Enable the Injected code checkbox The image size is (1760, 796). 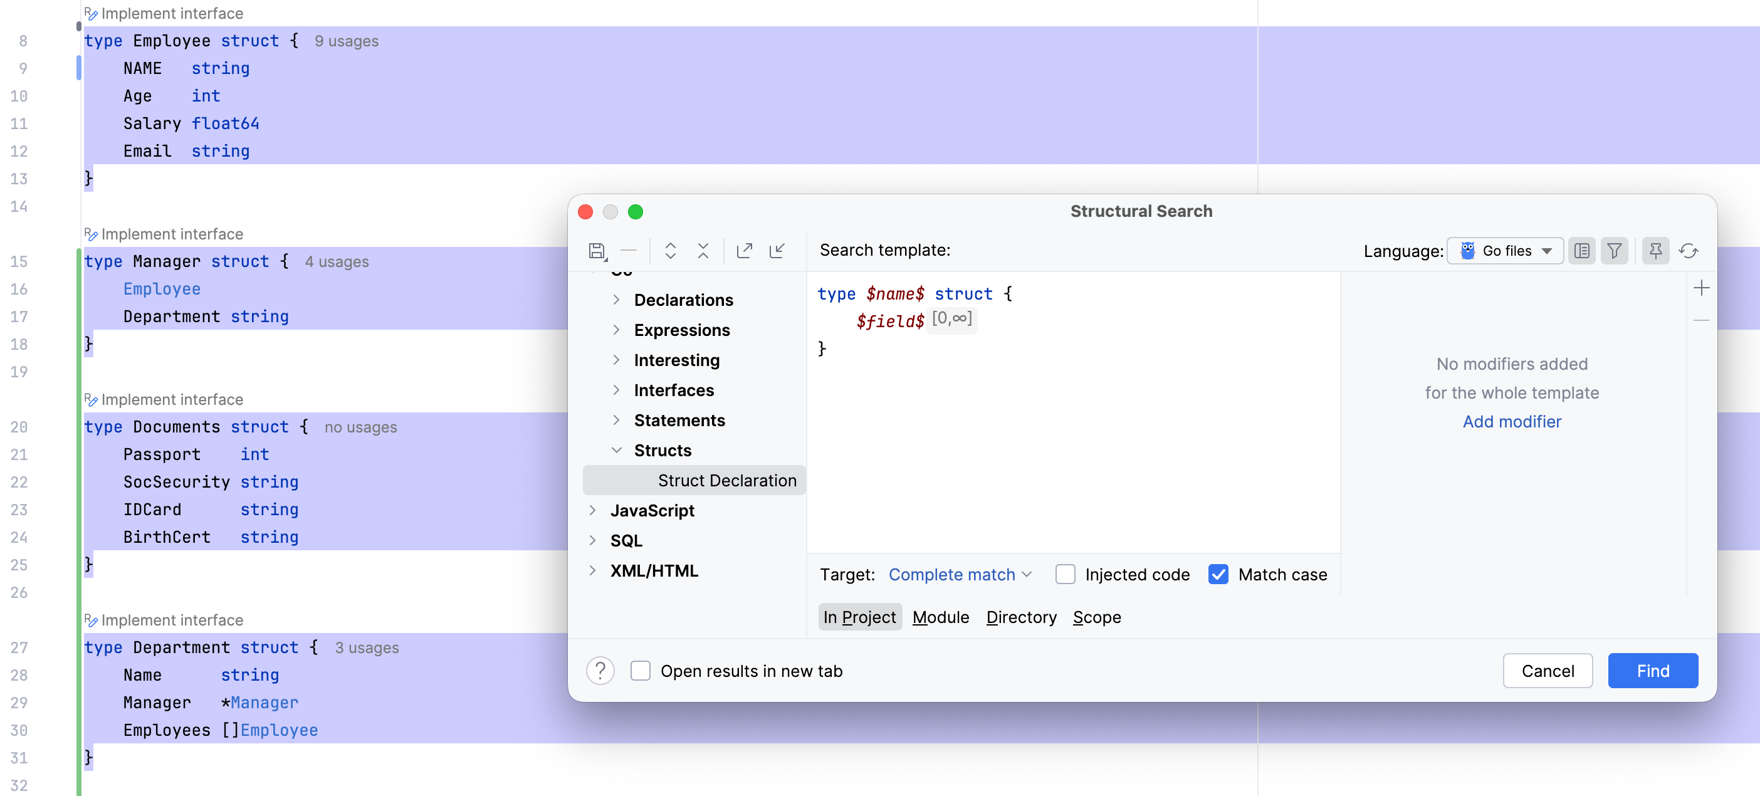pyautogui.click(x=1065, y=575)
